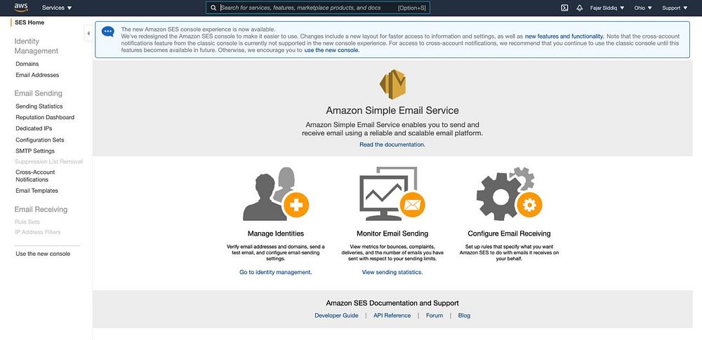Click the Monitor Email Sending chart icon
This screenshot has width=702, height=340.
(x=392, y=193)
